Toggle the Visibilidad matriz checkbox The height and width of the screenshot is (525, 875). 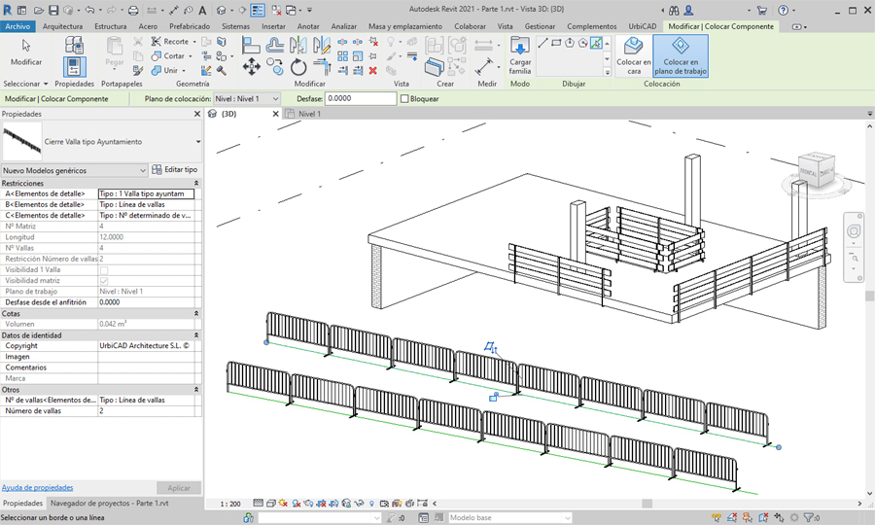coord(104,281)
